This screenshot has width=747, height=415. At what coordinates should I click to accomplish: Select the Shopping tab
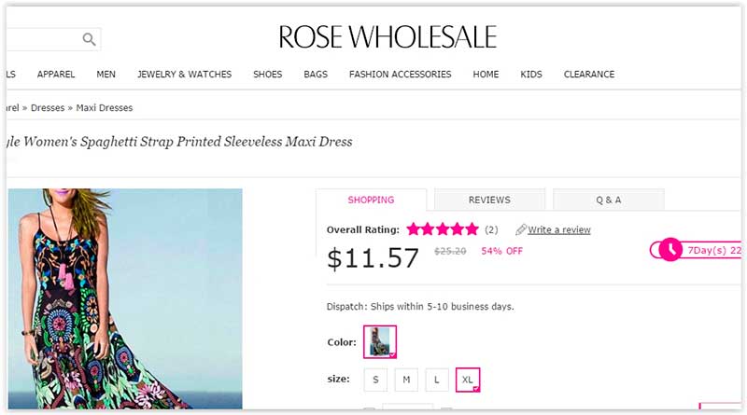point(371,200)
